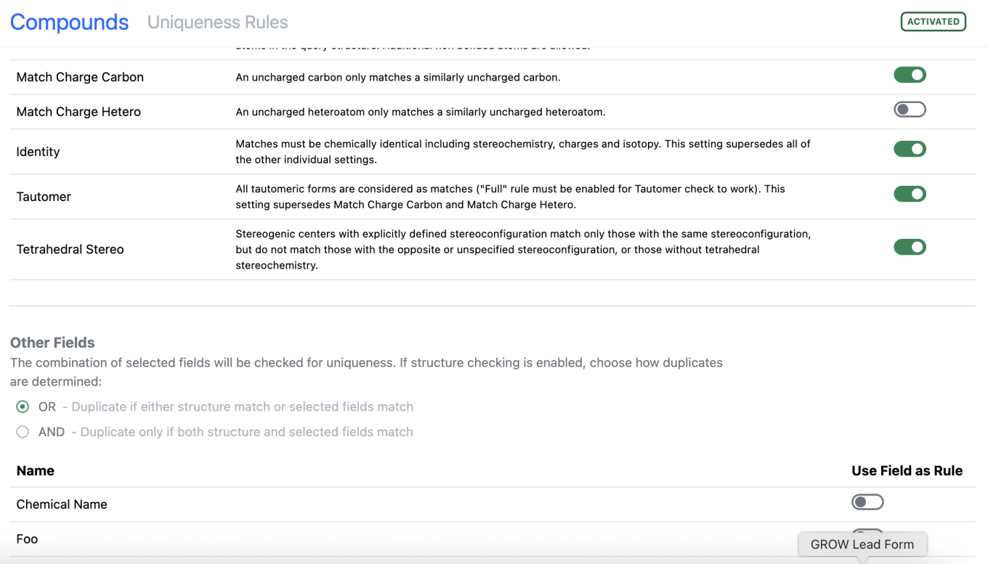Enable the Match Charge Hetero toggle
The height and width of the screenshot is (564, 988).
910,110
